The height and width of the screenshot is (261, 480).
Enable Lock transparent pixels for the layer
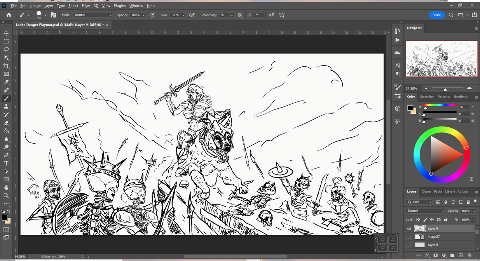click(x=418, y=219)
